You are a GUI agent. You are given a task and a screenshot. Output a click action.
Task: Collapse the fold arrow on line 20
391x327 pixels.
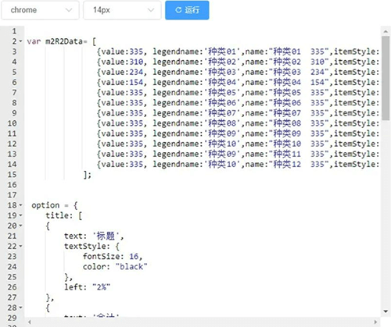click(x=21, y=226)
